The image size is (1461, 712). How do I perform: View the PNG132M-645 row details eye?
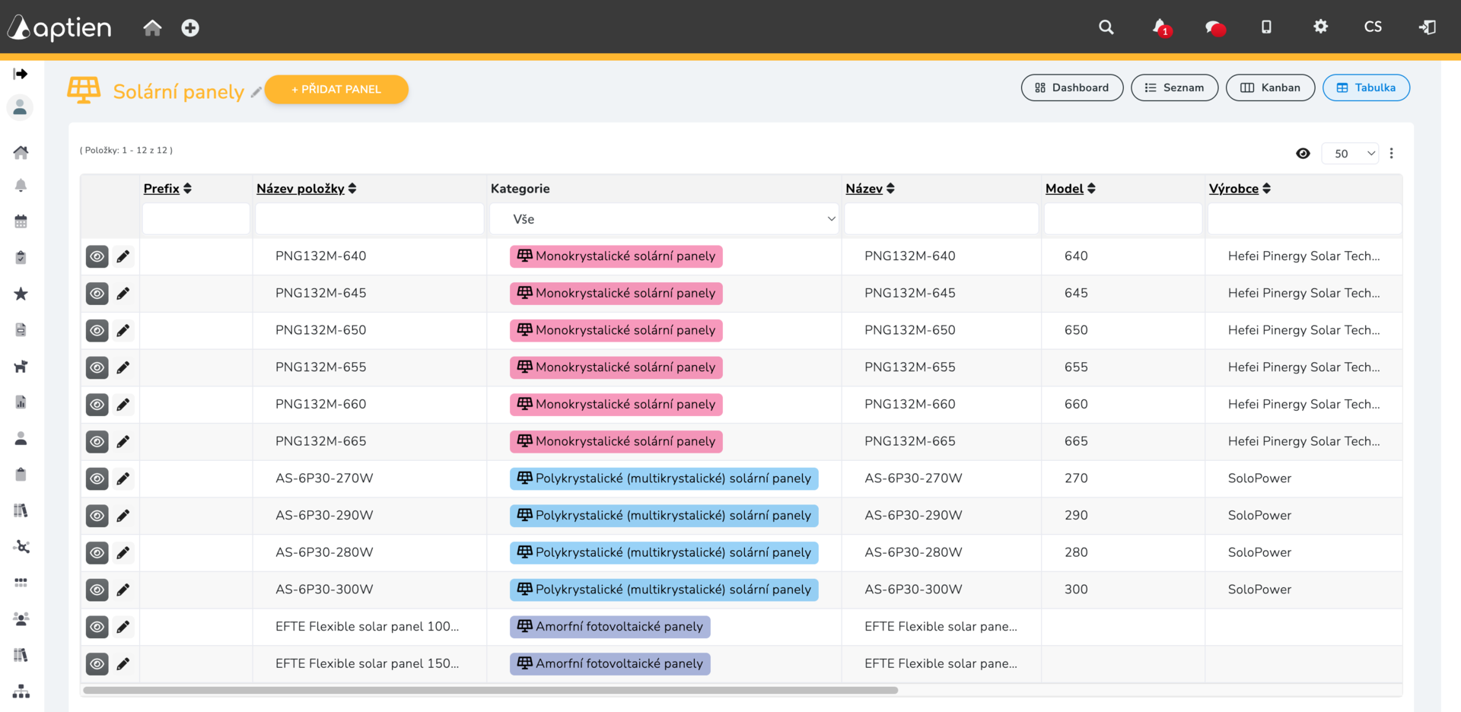pyautogui.click(x=97, y=294)
